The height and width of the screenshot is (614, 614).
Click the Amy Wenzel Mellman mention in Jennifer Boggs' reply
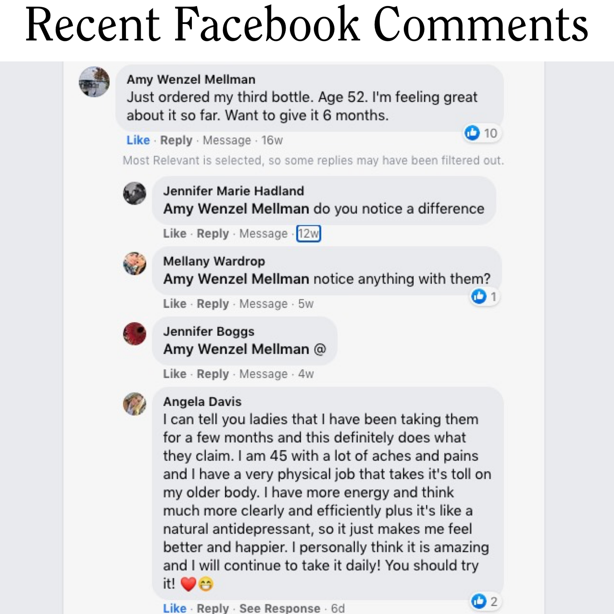[x=236, y=349]
